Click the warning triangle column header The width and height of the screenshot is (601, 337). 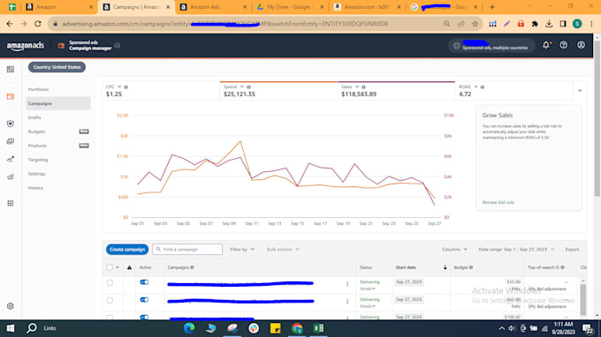[129, 267]
